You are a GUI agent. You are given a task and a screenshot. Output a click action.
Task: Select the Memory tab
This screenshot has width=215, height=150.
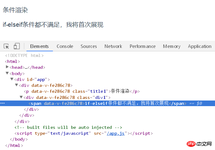pos(172,46)
